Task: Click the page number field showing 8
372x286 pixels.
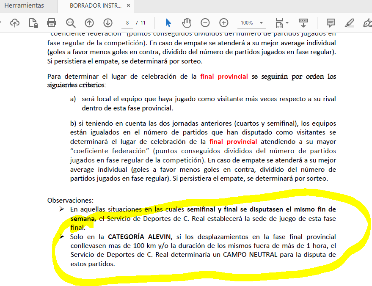Action: point(127,23)
